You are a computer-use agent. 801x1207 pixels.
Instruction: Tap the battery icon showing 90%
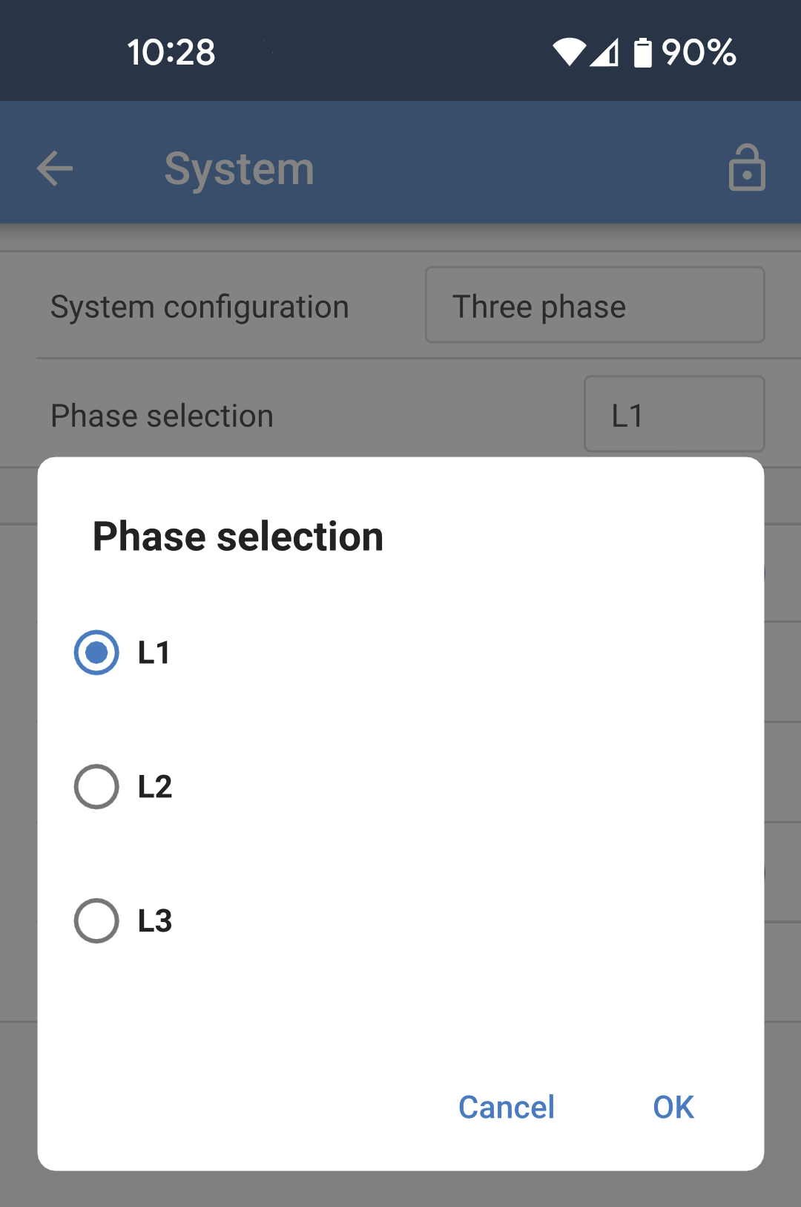pos(644,52)
